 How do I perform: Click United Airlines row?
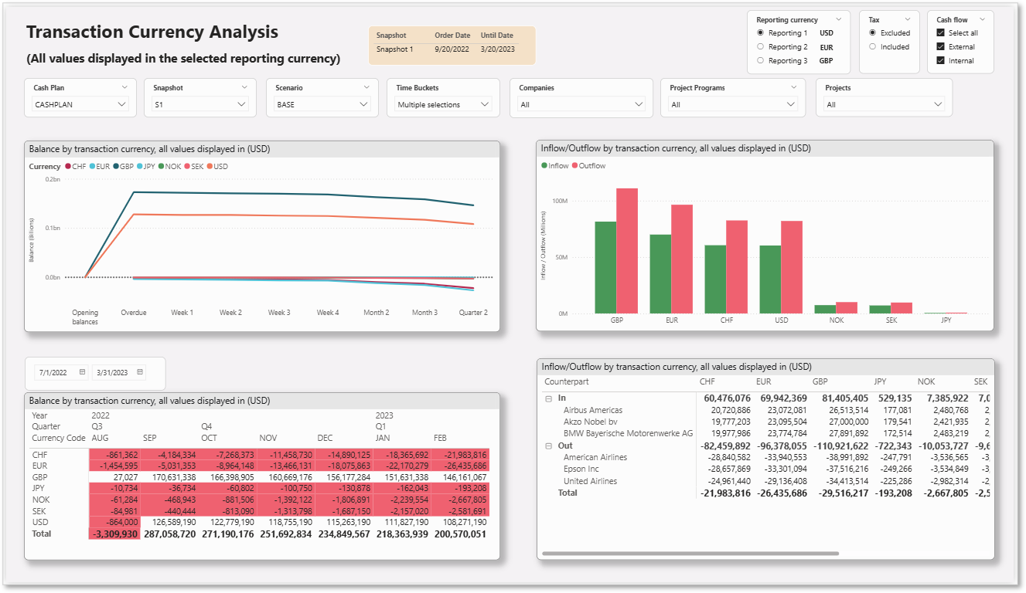click(x=591, y=481)
